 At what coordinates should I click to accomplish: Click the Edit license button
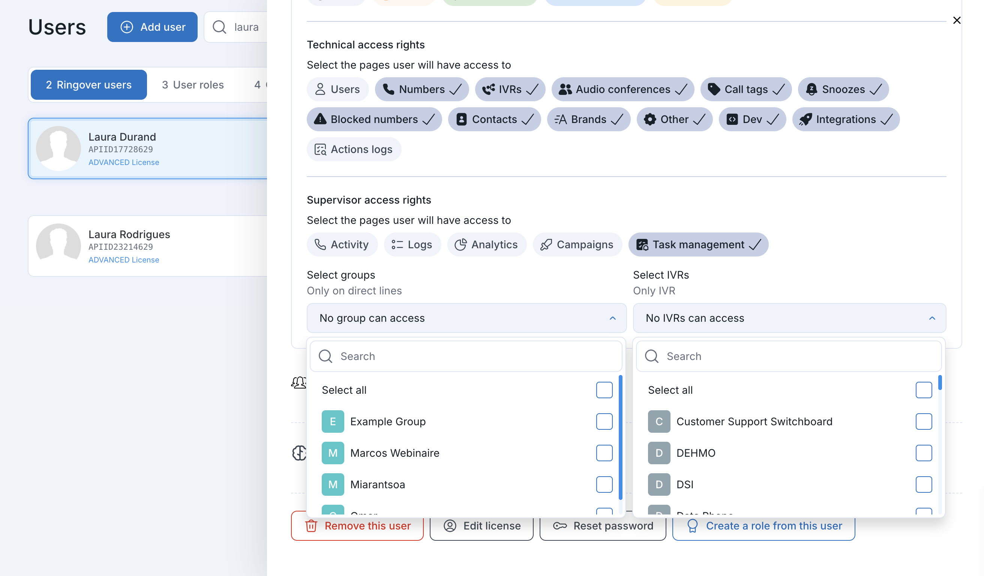pos(482,526)
